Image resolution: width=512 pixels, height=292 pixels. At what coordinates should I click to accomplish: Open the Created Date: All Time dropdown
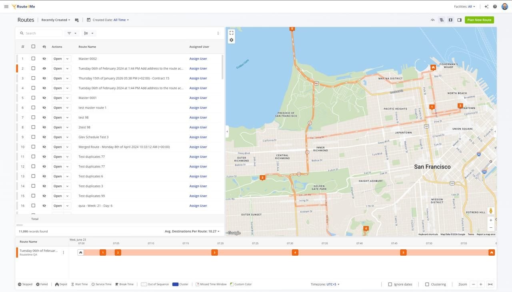[111, 20]
